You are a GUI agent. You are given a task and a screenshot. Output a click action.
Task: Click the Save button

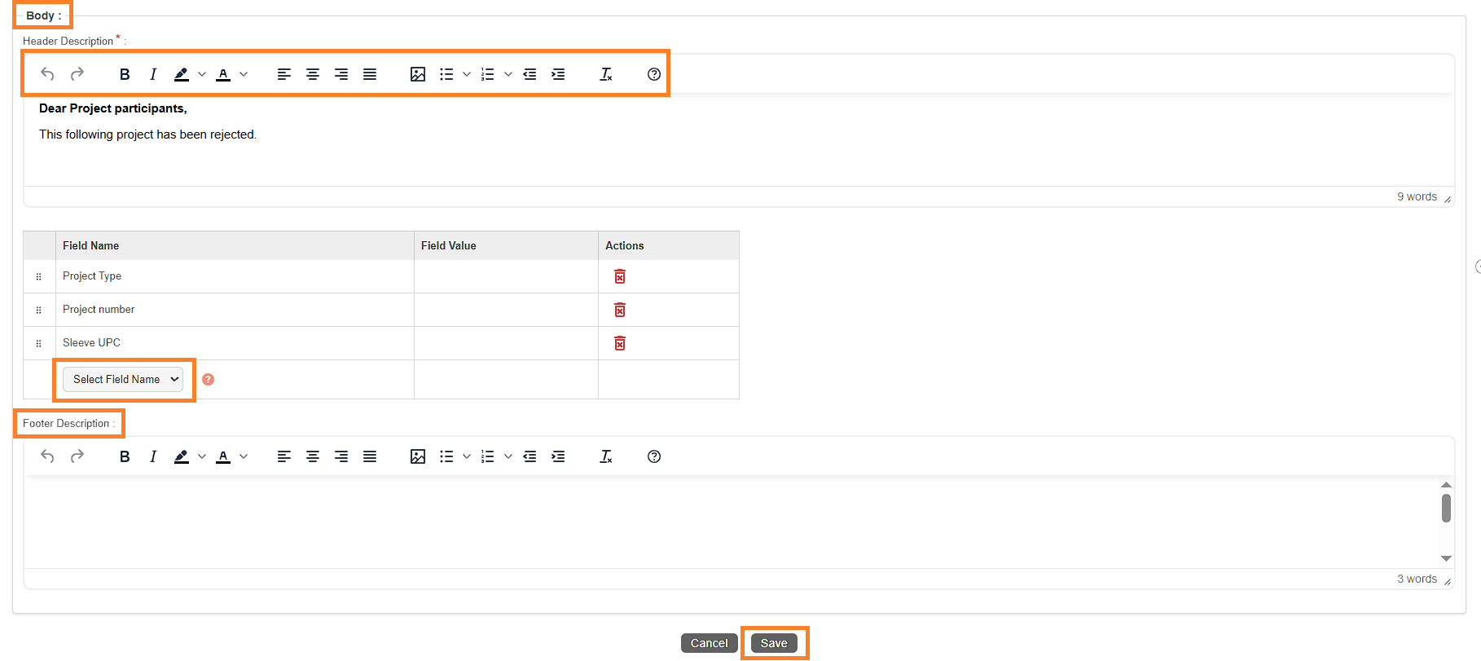(x=774, y=643)
